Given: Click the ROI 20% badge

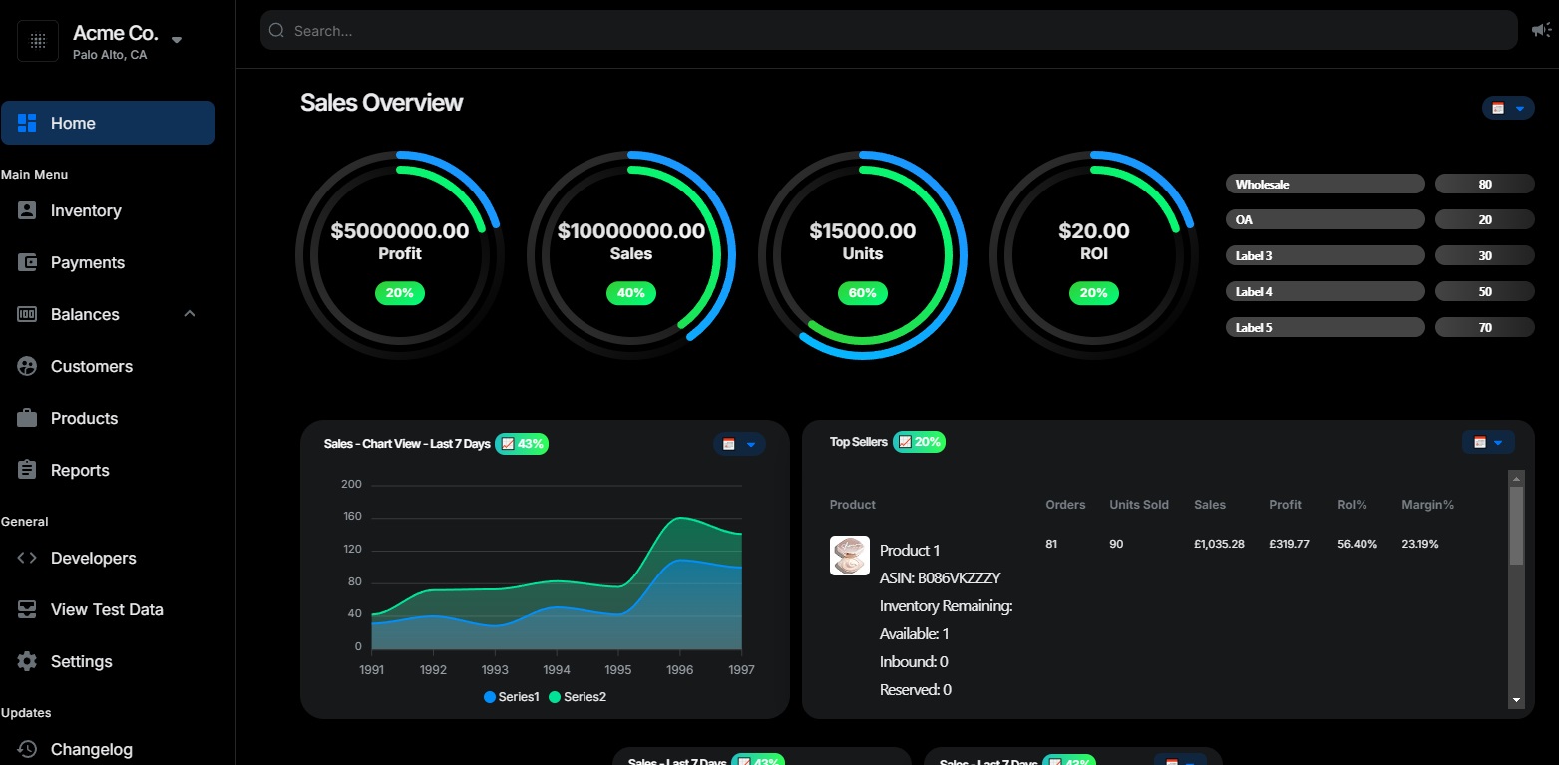Looking at the screenshot, I should coord(1094,293).
